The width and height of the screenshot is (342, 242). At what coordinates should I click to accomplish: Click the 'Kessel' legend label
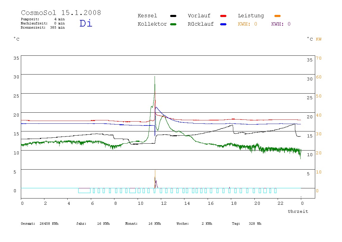pyautogui.click(x=147, y=16)
